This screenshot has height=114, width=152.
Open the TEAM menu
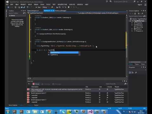coord(42,4)
